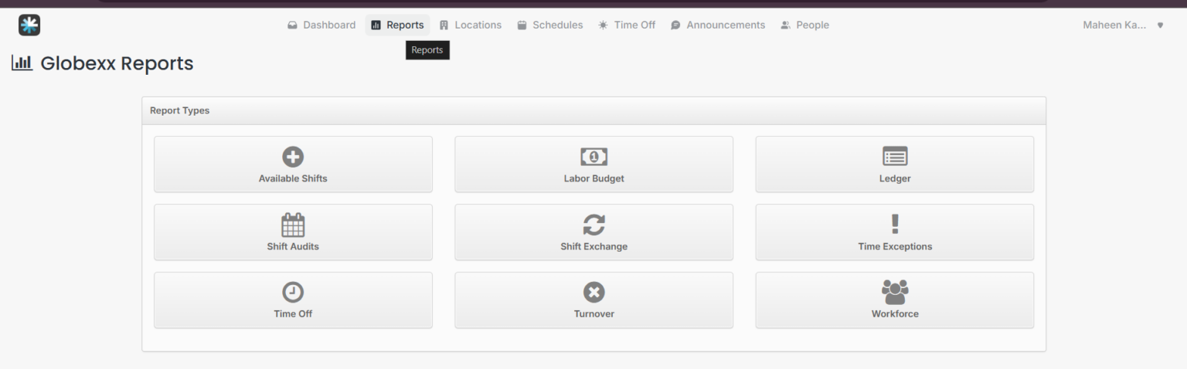This screenshot has height=369, width=1187.
Task: Click the Time Exceptions exclamation icon
Action: click(x=895, y=224)
